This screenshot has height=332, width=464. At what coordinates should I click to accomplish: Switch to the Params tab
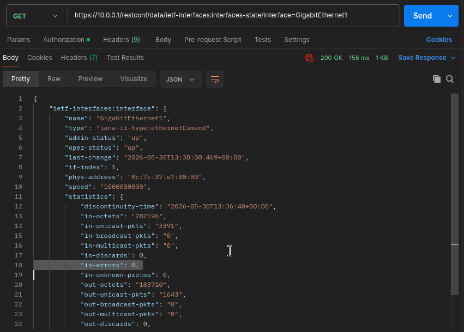[x=19, y=40]
